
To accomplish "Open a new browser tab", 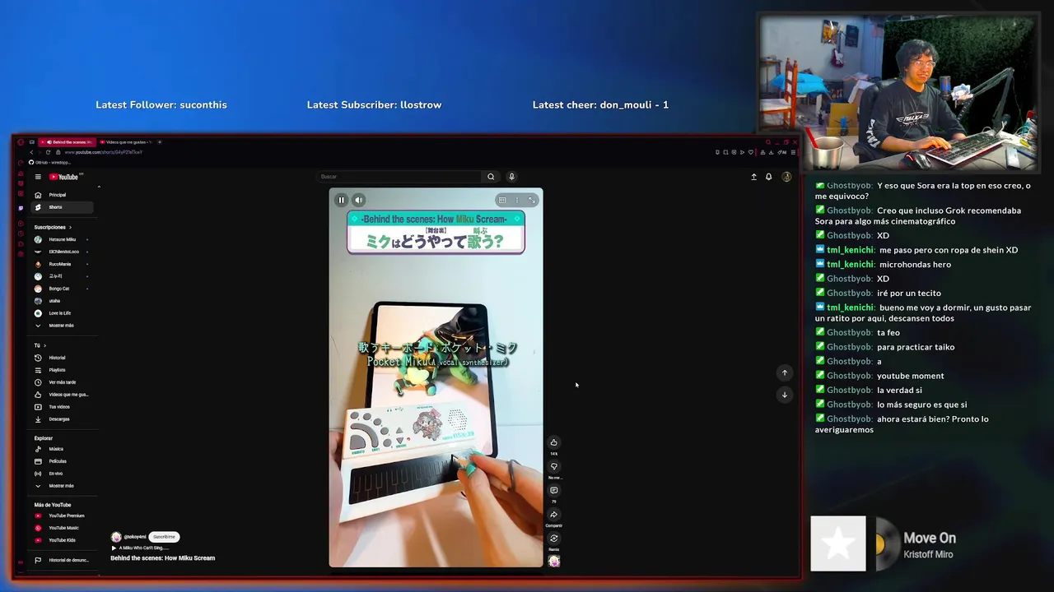I will pyautogui.click(x=160, y=142).
